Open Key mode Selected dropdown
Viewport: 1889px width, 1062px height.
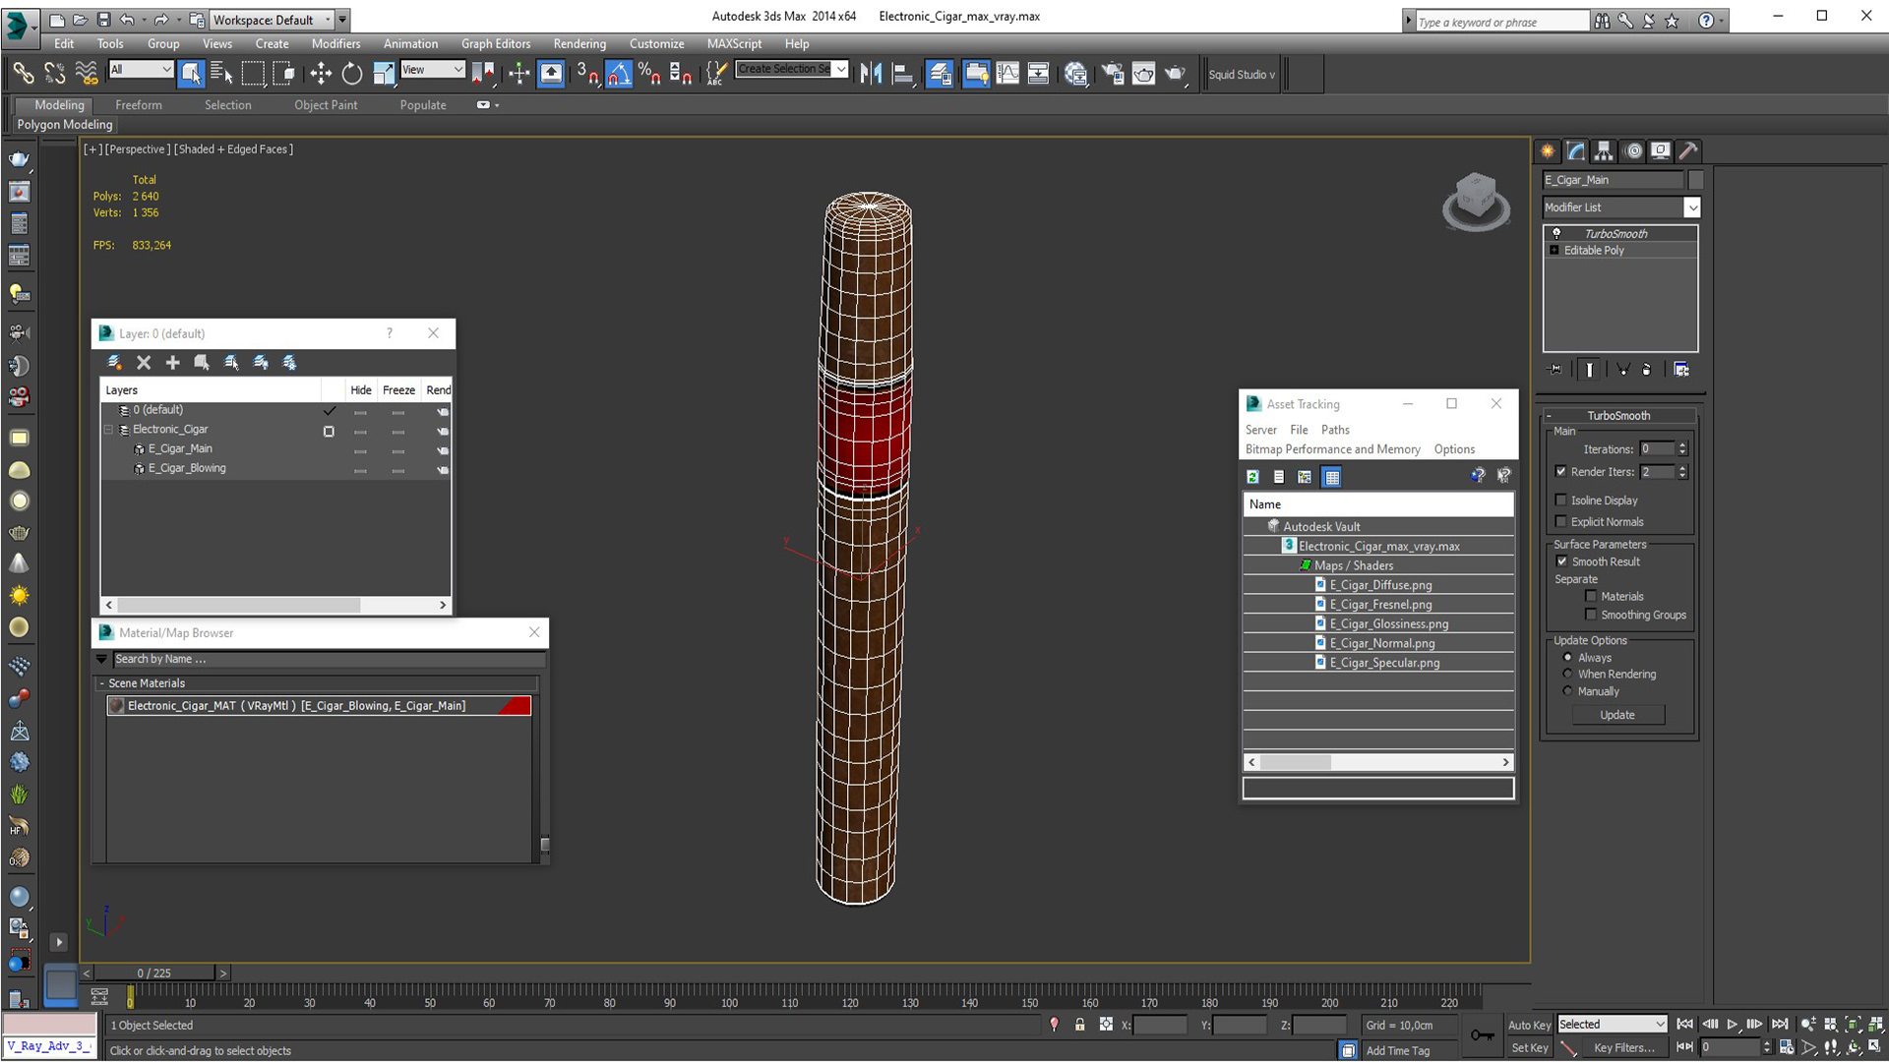[1612, 1025]
